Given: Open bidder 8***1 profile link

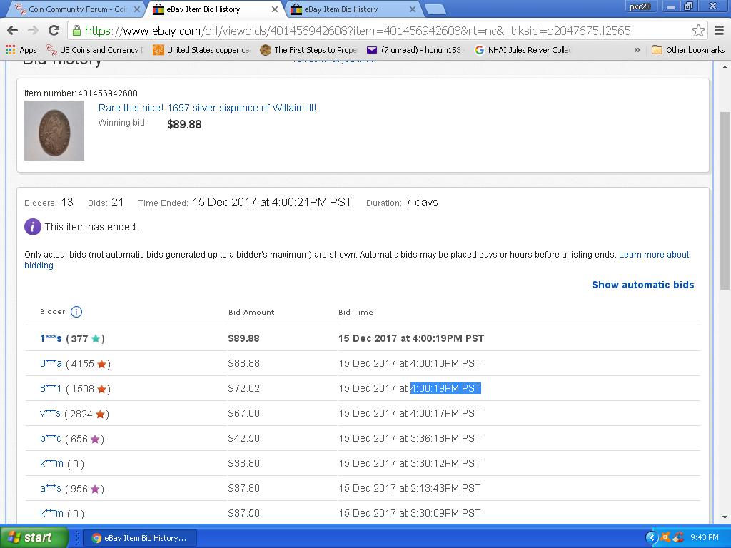Looking at the screenshot, I should pos(51,388).
